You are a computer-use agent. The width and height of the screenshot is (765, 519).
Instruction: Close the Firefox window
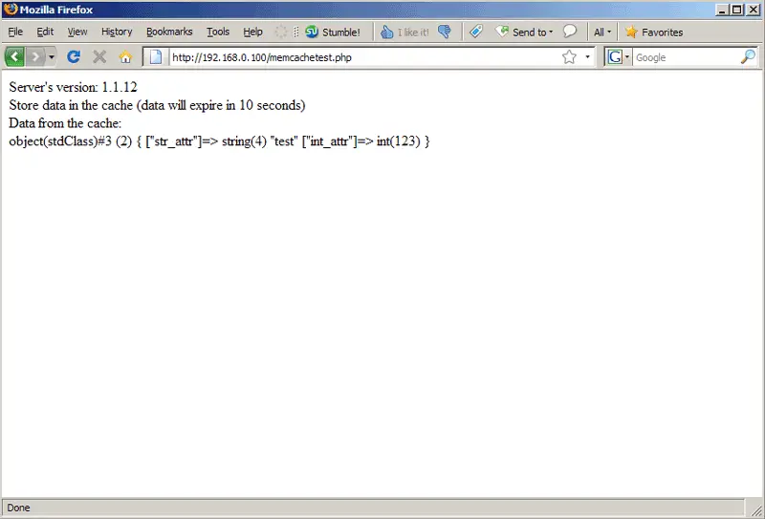coord(753,10)
